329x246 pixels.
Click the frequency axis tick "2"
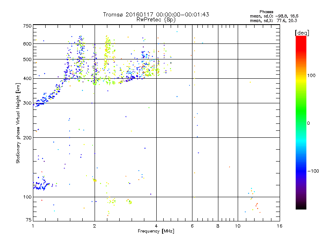pos(95,226)
